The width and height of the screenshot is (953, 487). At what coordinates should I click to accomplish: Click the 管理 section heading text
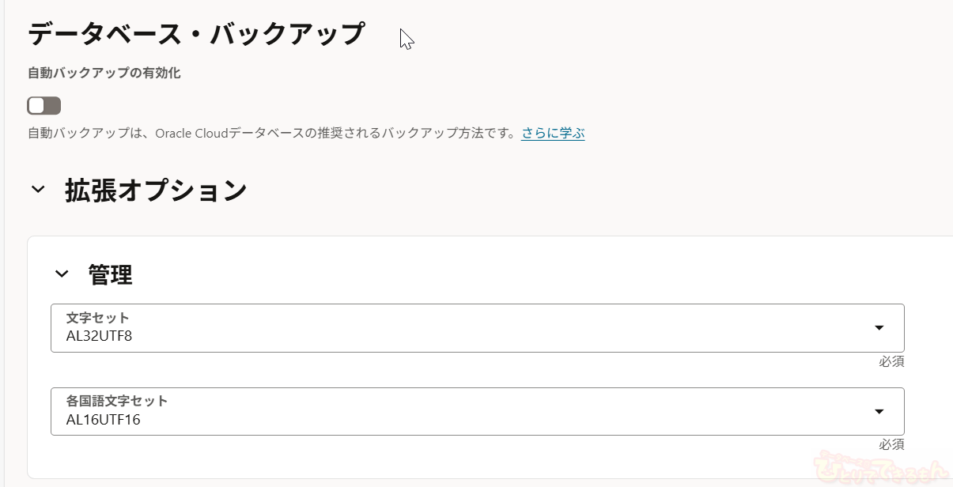(110, 275)
